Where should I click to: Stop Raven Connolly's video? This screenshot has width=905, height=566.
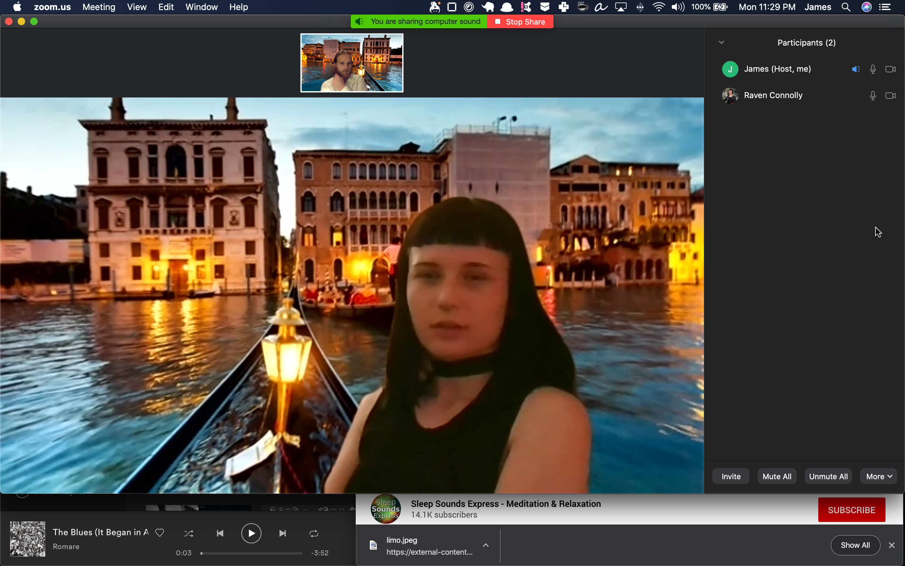891,96
